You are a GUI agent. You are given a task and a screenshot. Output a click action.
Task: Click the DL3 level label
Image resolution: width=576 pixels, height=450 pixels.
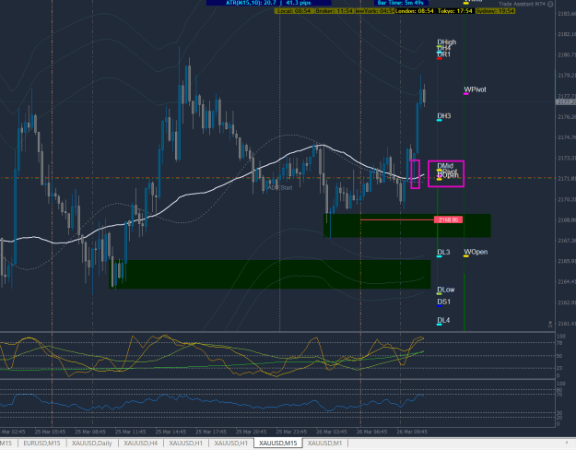click(443, 252)
